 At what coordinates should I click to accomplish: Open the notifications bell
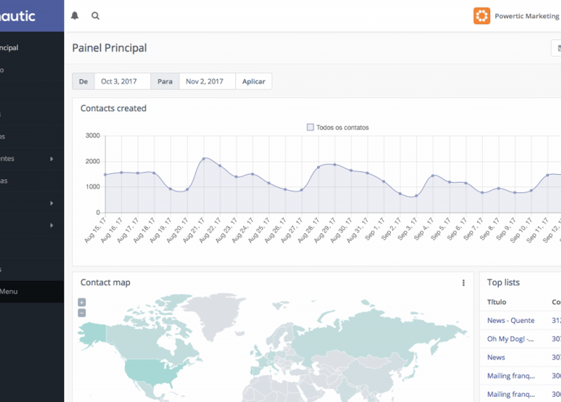click(75, 15)
